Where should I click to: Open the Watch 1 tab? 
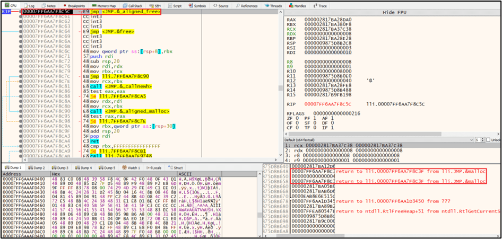131,167
